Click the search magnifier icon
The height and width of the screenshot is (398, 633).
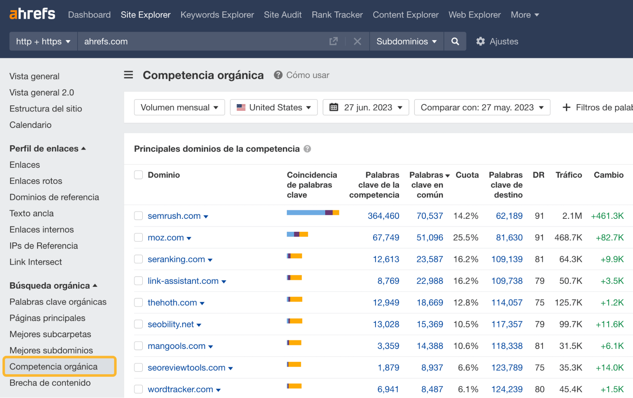coord(455,41)
